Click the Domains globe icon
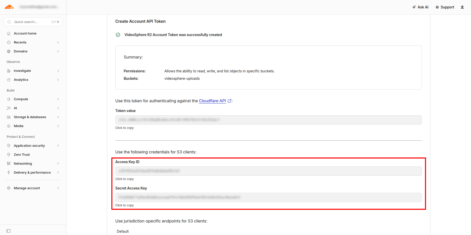This screenshot has height=235, width=471. [x=9, y=51]
